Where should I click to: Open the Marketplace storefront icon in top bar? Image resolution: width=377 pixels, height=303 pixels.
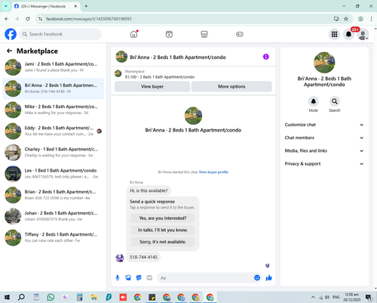tap(204, 34)
